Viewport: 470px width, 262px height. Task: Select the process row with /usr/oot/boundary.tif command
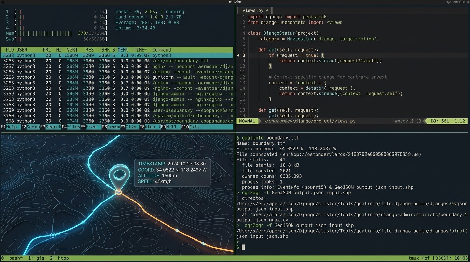point(117,61)
